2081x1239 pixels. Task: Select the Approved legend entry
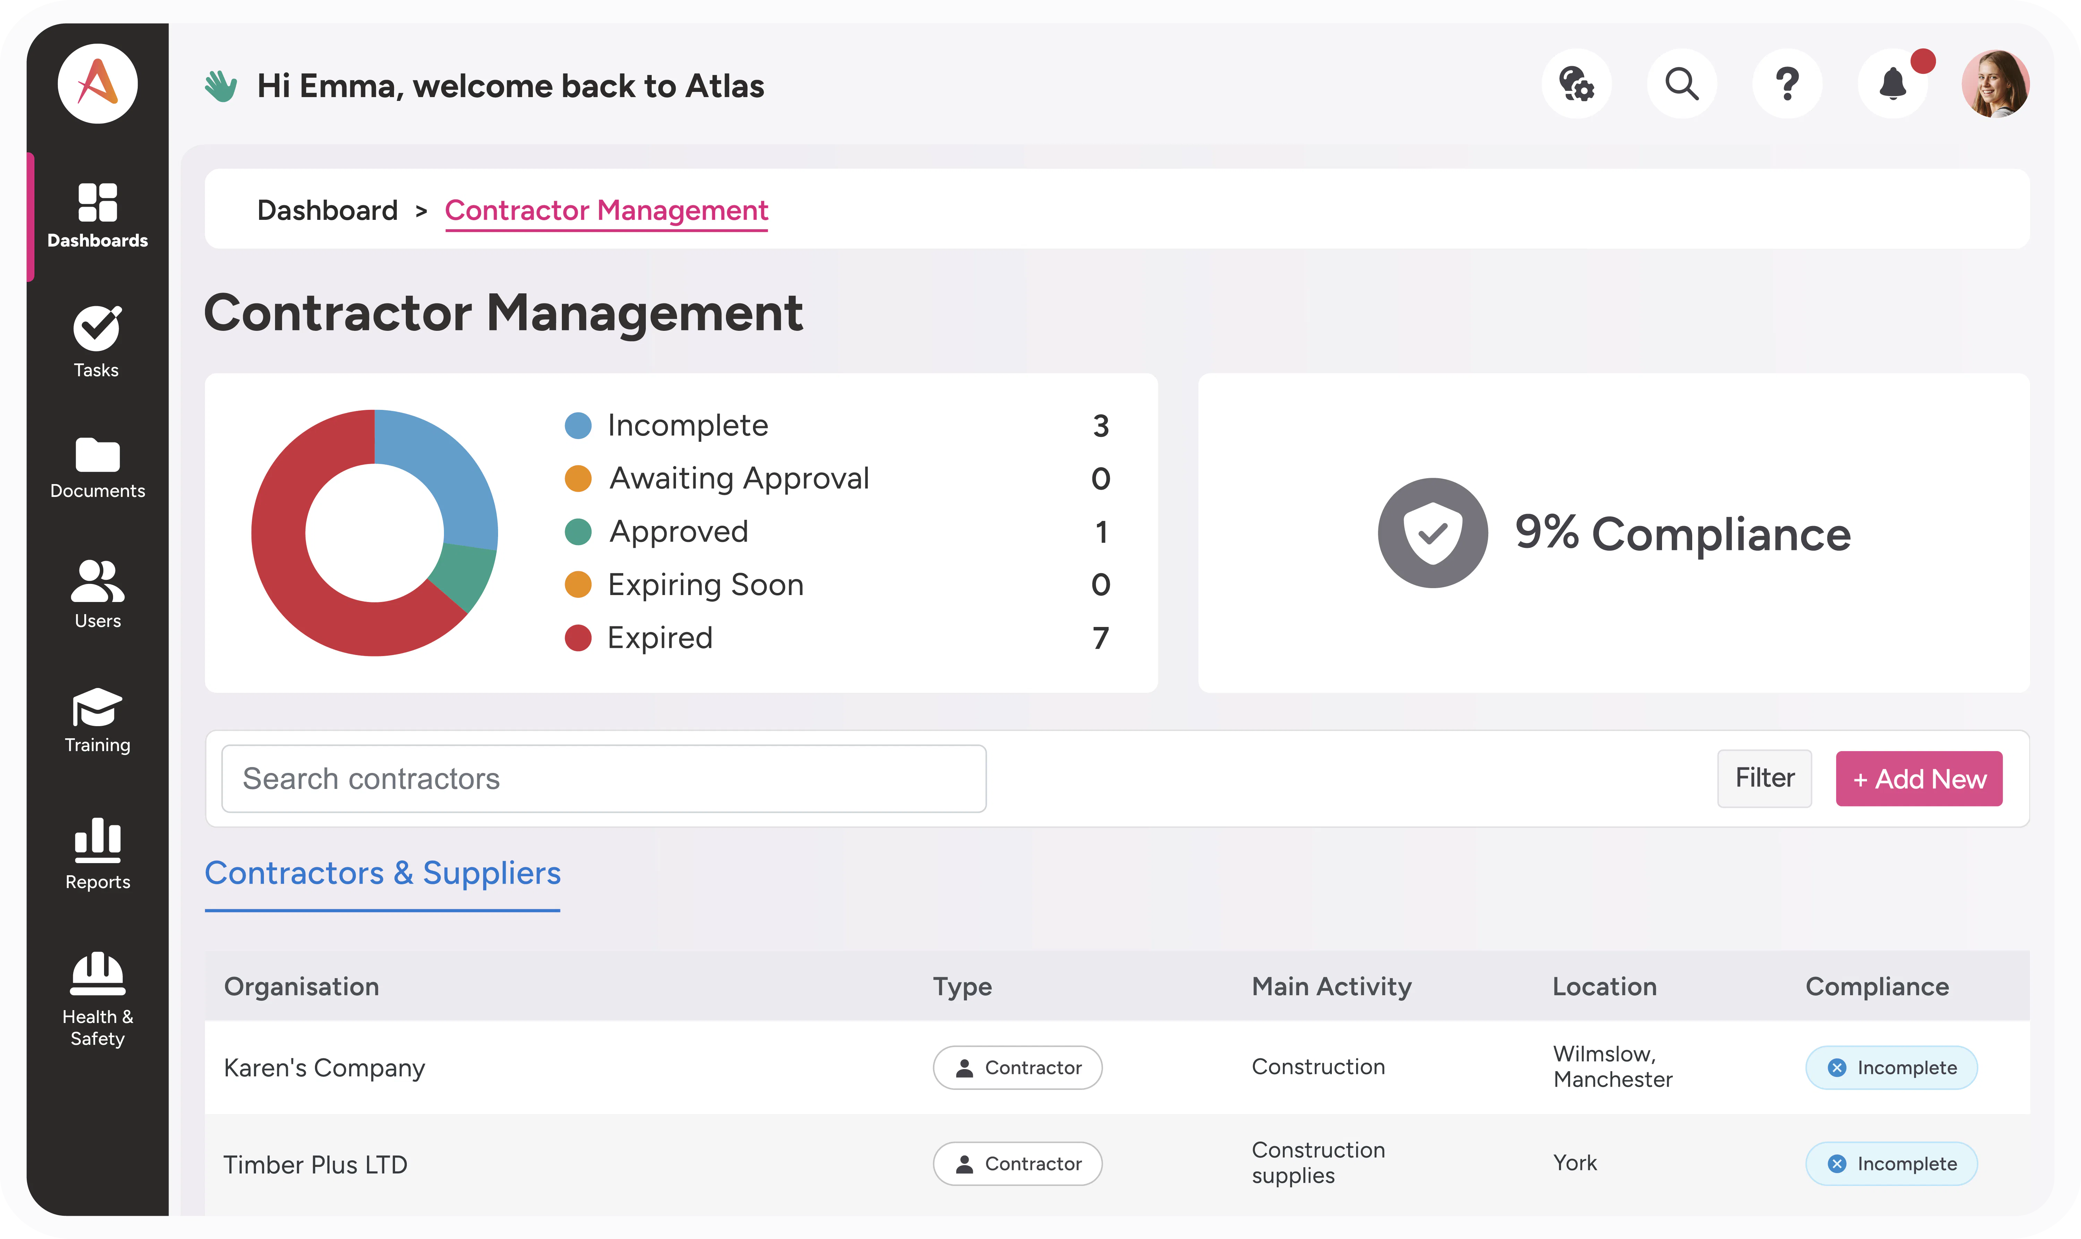838,532
